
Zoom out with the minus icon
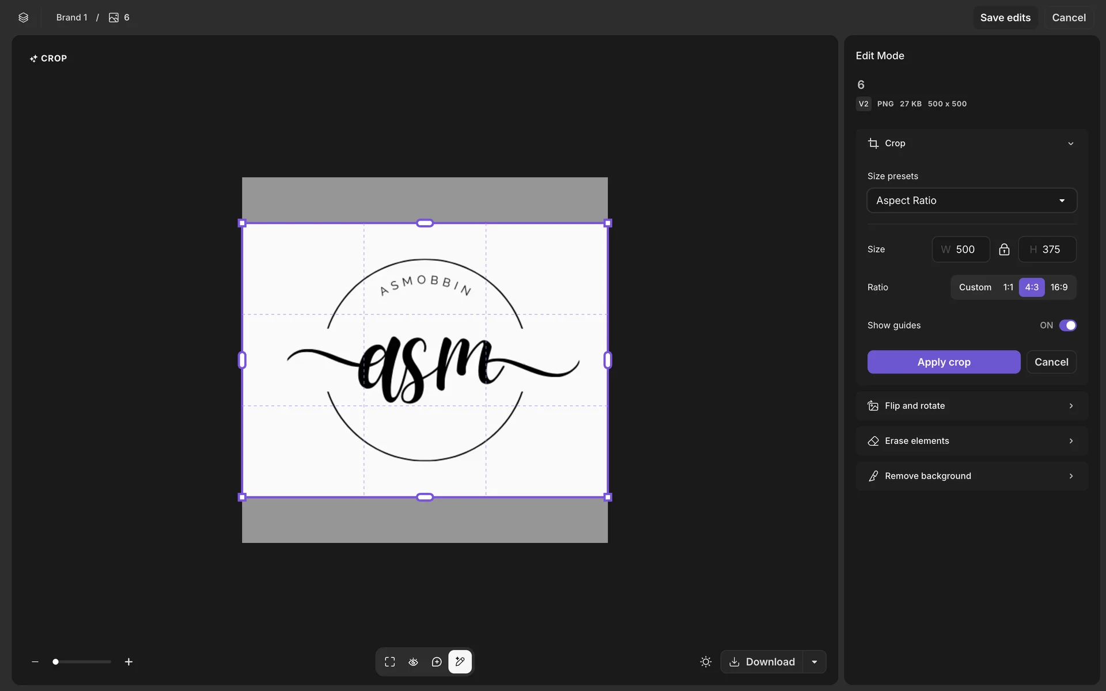(35, 662)
